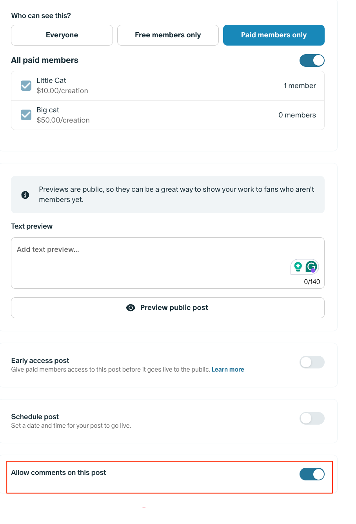Open the Learn more link

[x=228, y=369]
